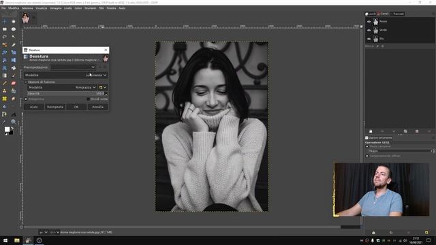Select the Clone stamp tool
This screenshot has height=245, width=436.
pyautogui.click(x=5, y=91)
